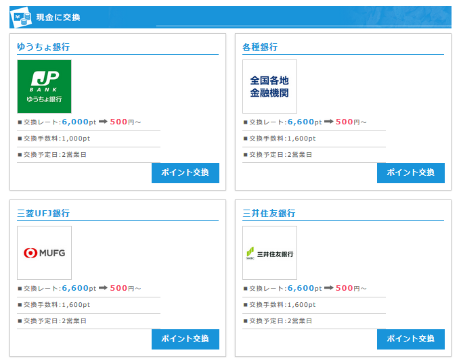Image resolution: width=461 pixels, height=361 pixels.
Task: Click 500円～ amount in 三井住友銀行 card
Action: [351, 288]
